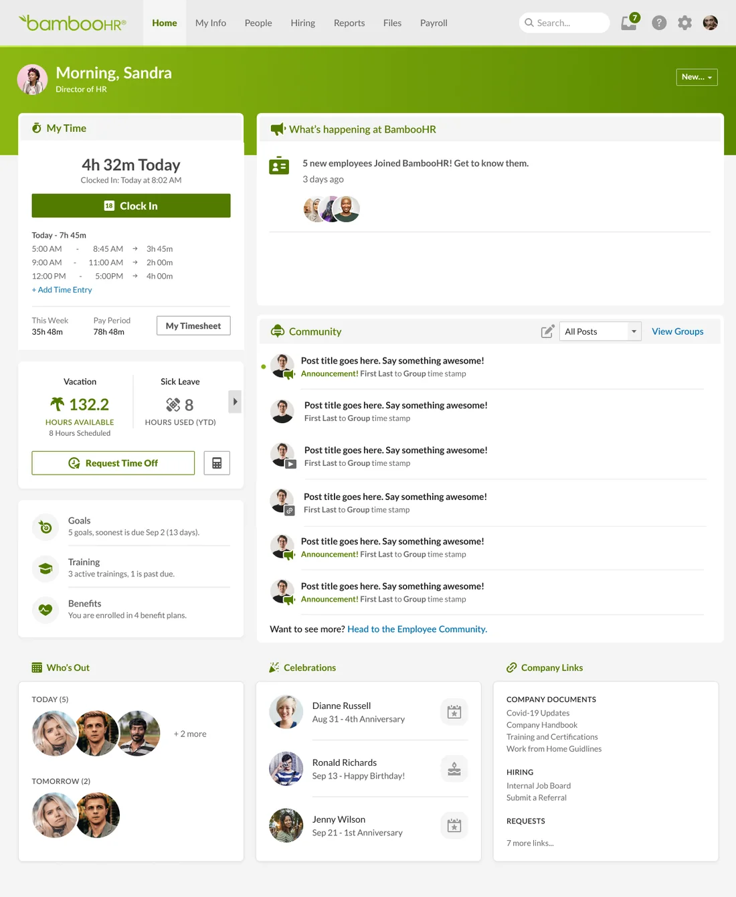Click the Training graduation cap icon

pos(45,568)
